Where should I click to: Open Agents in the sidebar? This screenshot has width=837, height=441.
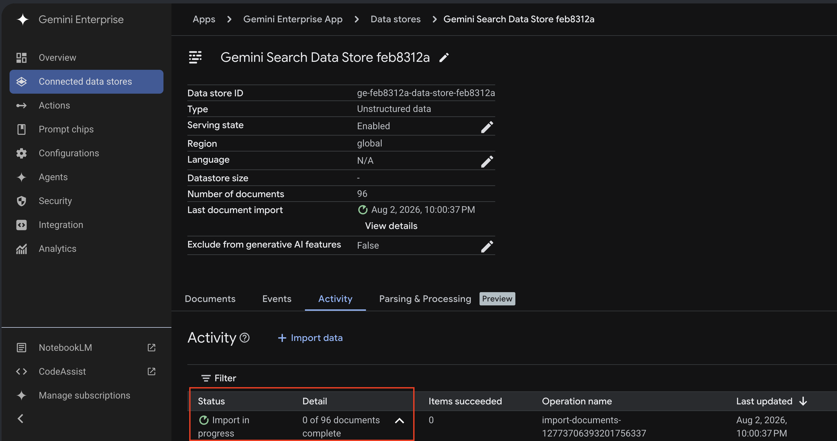87,177
